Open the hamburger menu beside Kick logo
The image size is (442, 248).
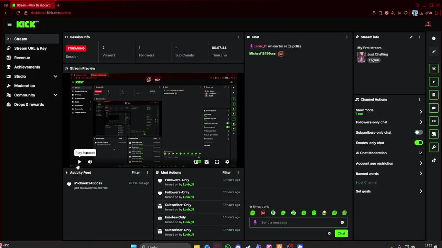click(x=9, y=24)
